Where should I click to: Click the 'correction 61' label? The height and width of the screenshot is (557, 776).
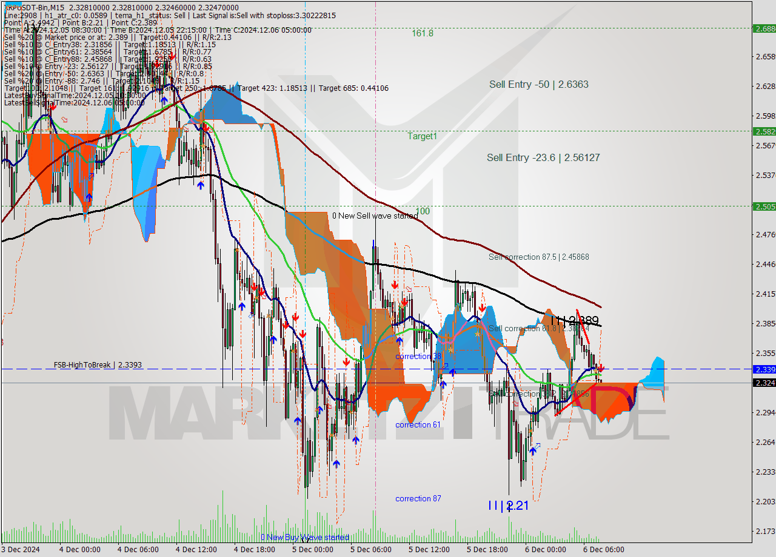point(418,424)
